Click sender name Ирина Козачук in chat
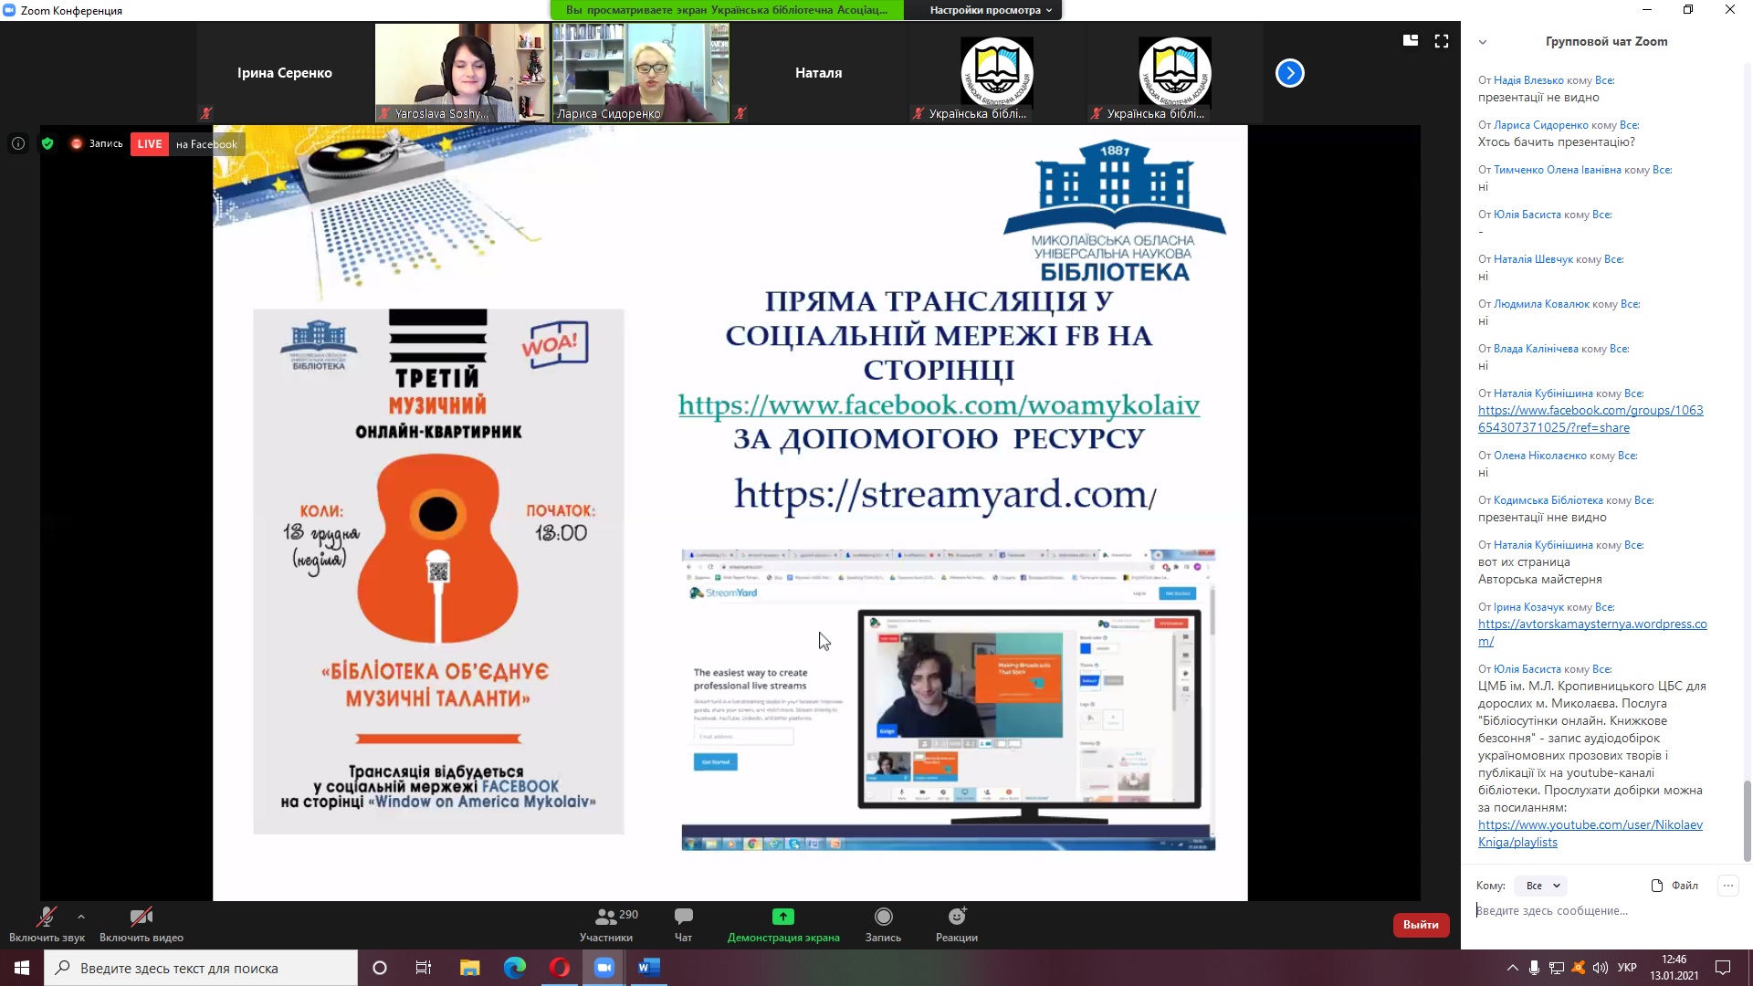 pyautogui.click(x=1528, y=607)
